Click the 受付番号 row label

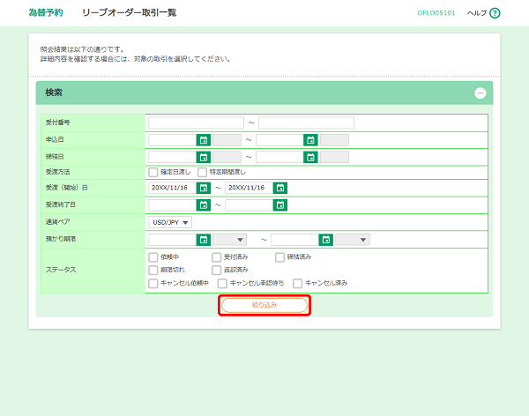57,123
